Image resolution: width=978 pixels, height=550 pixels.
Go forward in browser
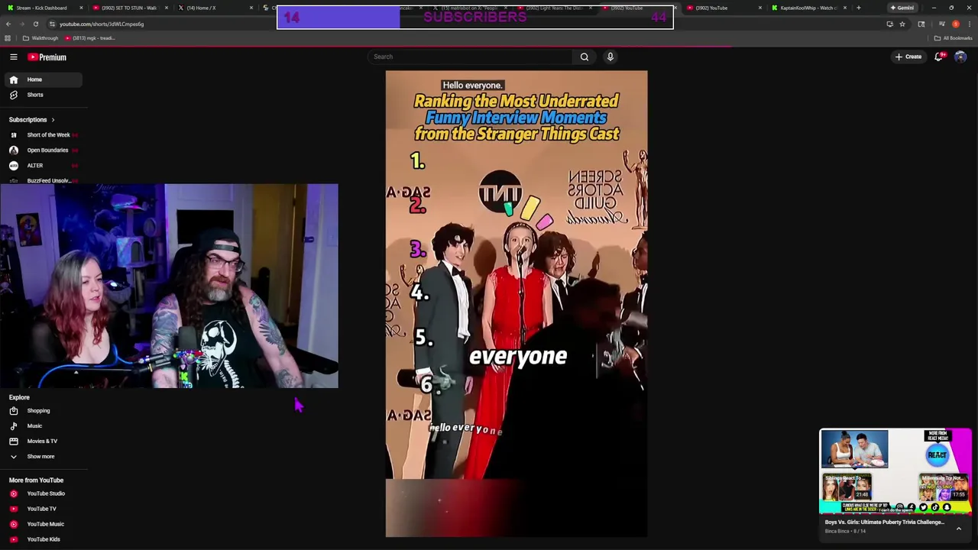(21, 24)
